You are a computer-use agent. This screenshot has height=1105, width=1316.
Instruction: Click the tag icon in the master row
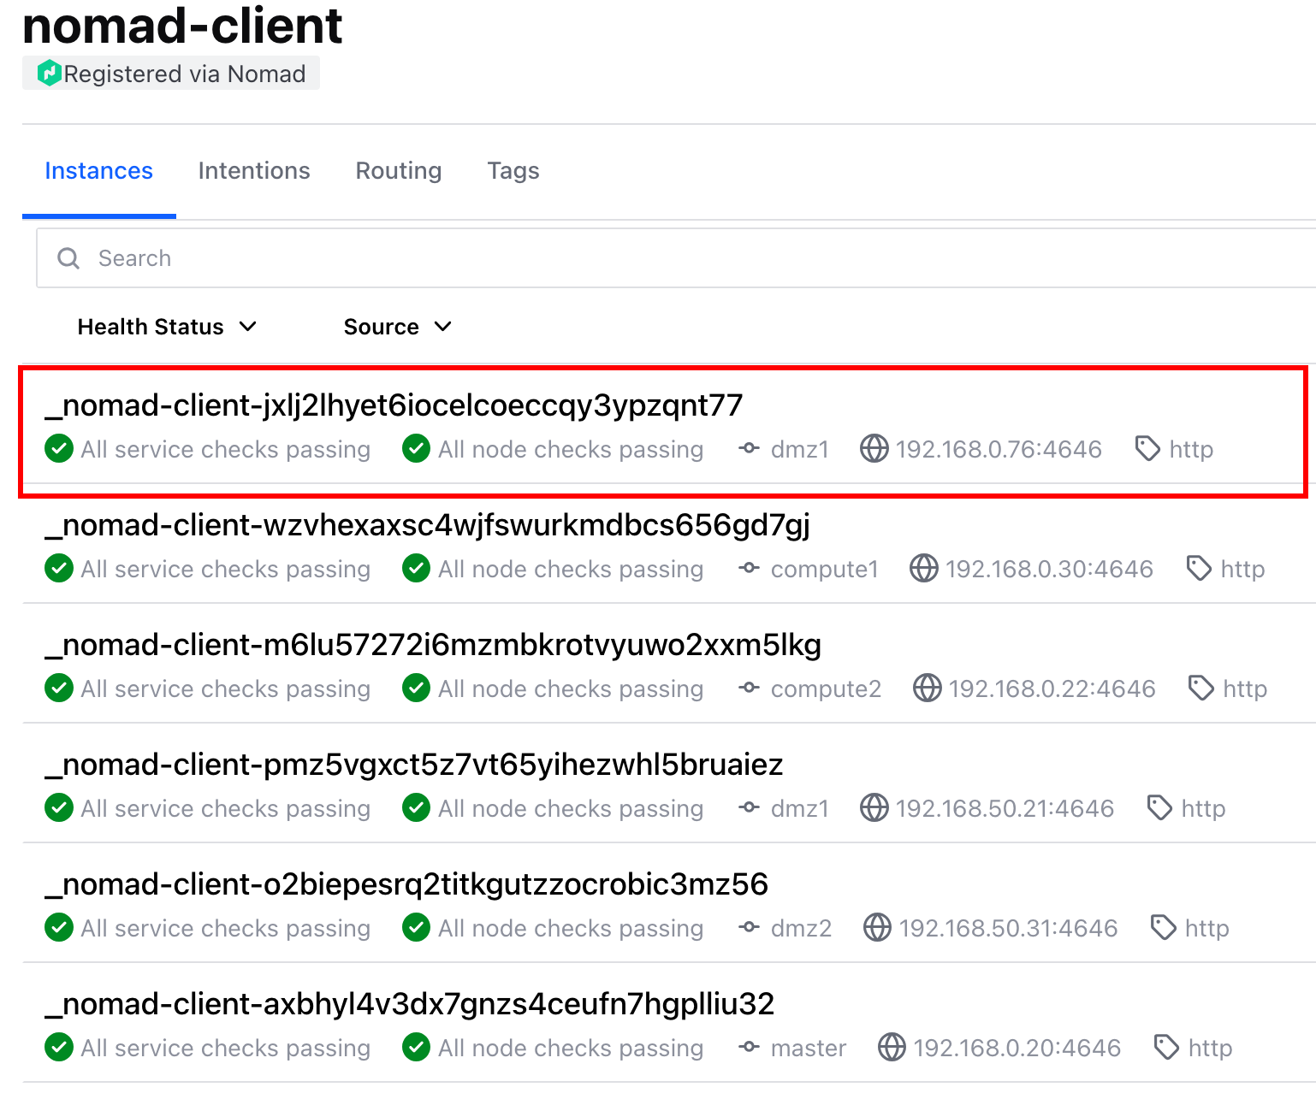1166,1048
